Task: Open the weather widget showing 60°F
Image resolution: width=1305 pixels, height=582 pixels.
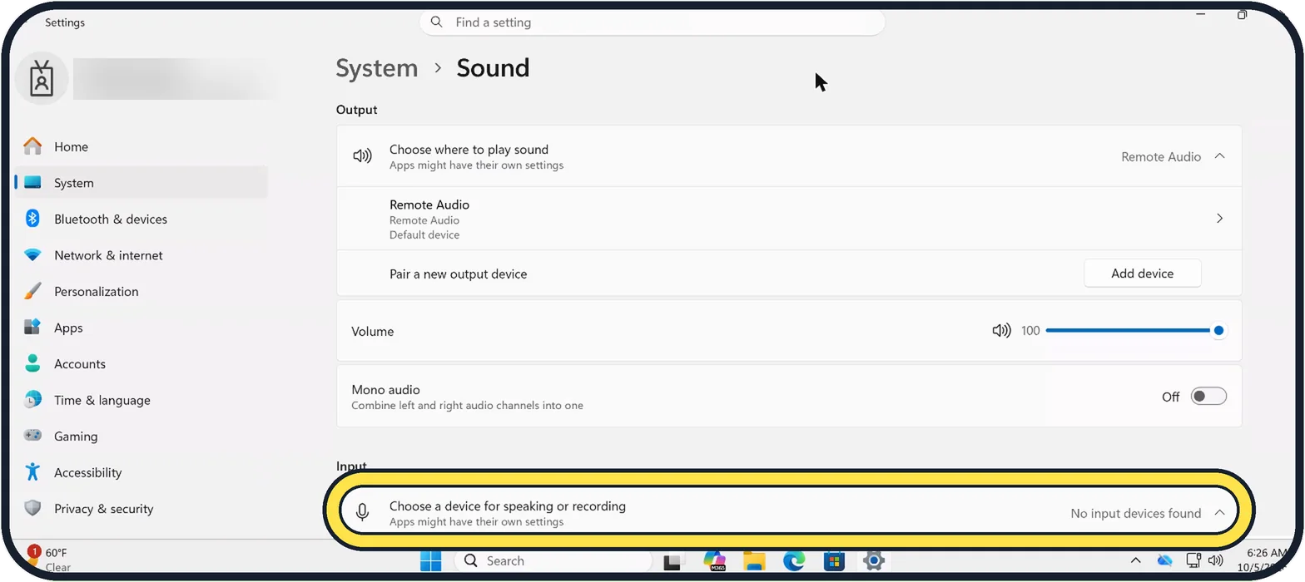Action: (48, 560)
